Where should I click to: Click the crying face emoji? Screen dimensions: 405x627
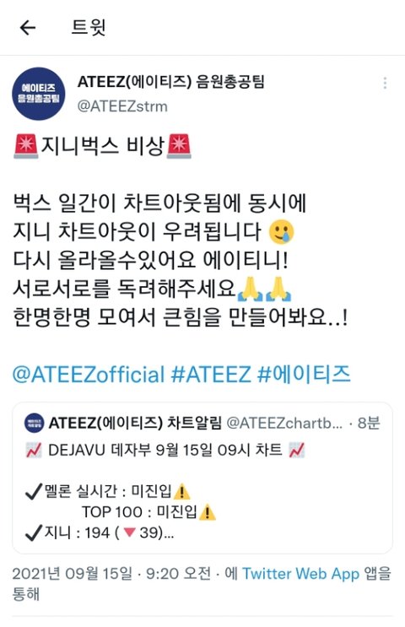[282, 232]
